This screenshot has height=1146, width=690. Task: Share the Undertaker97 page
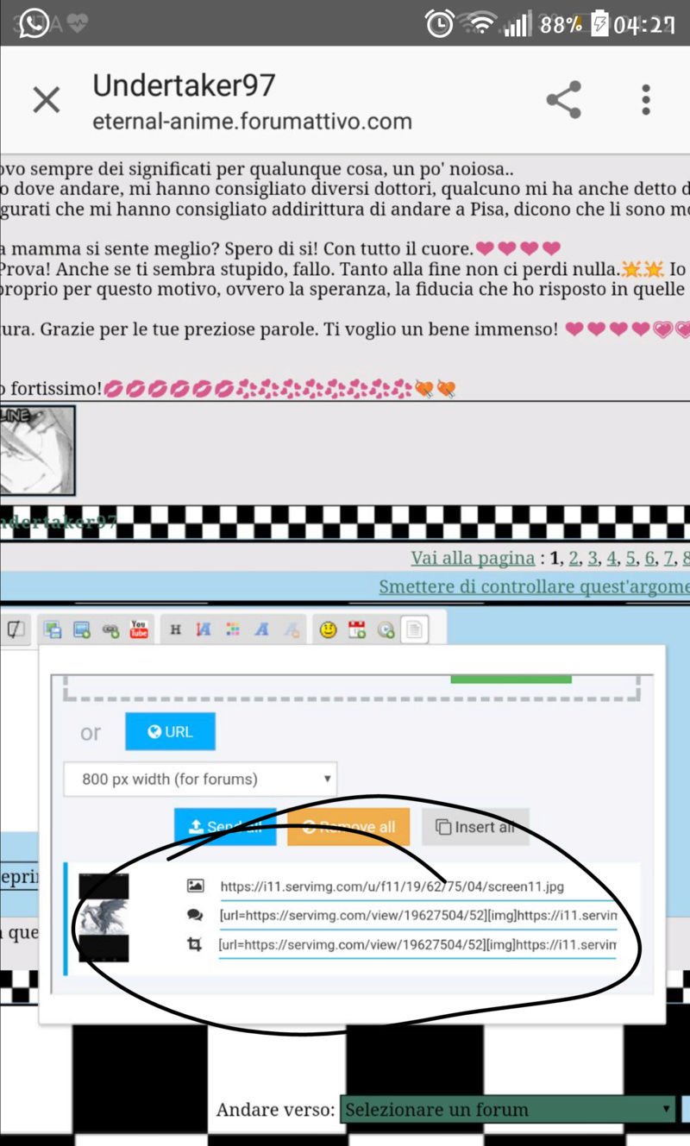click(563, 100)
